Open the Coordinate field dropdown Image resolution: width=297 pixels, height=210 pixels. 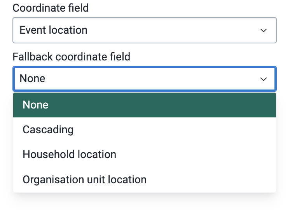tap(145, 30)
